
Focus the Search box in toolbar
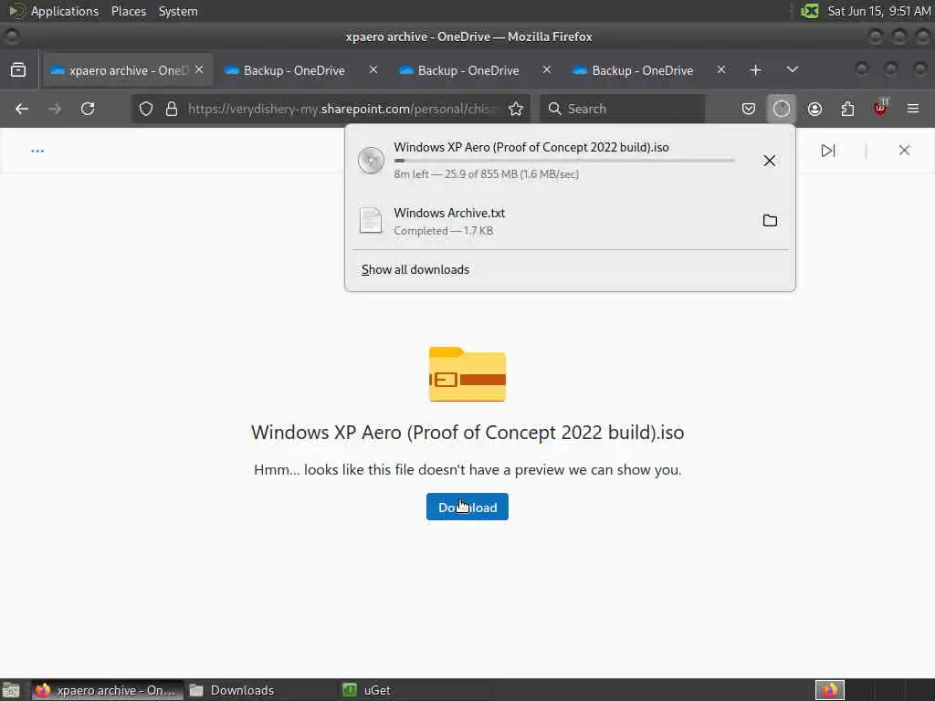pos(622,109)
